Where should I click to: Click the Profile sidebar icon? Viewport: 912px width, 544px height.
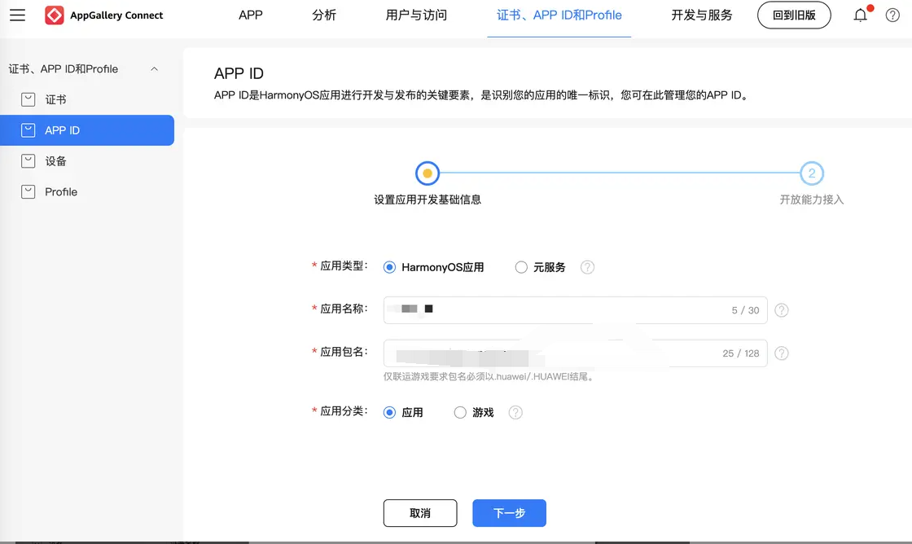pos(28,192)
